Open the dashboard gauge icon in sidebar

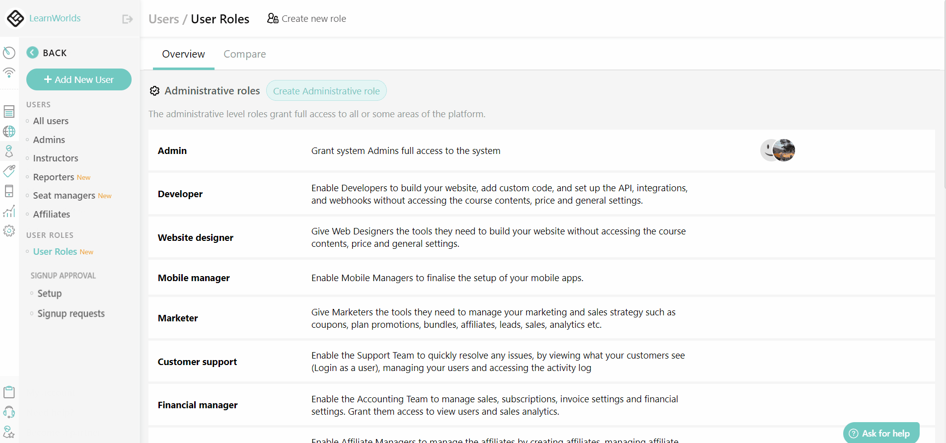pyautogui.click(x=9, y=52)
